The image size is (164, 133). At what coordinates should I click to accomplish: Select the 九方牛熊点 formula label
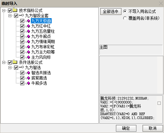click(x=41, y=36)
